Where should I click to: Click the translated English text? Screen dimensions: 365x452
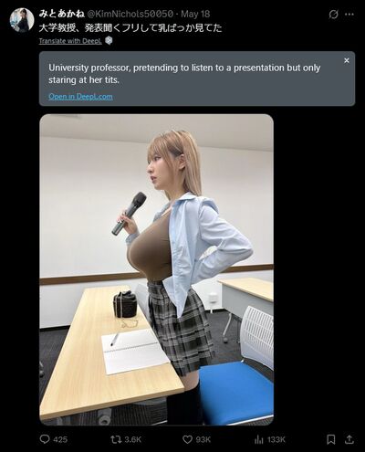184,74
